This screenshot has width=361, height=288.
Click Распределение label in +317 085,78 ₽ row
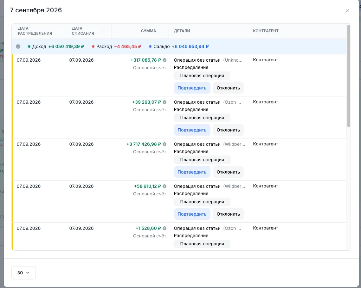point(191,67)
